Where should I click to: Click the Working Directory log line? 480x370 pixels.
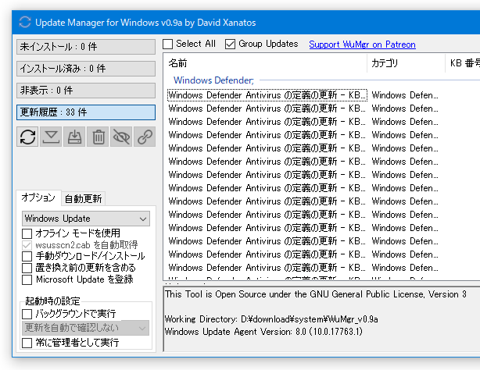coord(271,319)
